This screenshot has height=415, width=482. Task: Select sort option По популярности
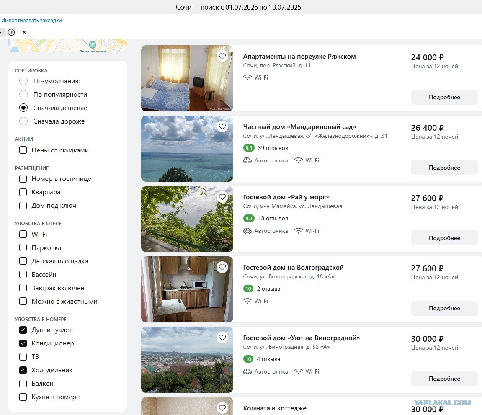23,94
